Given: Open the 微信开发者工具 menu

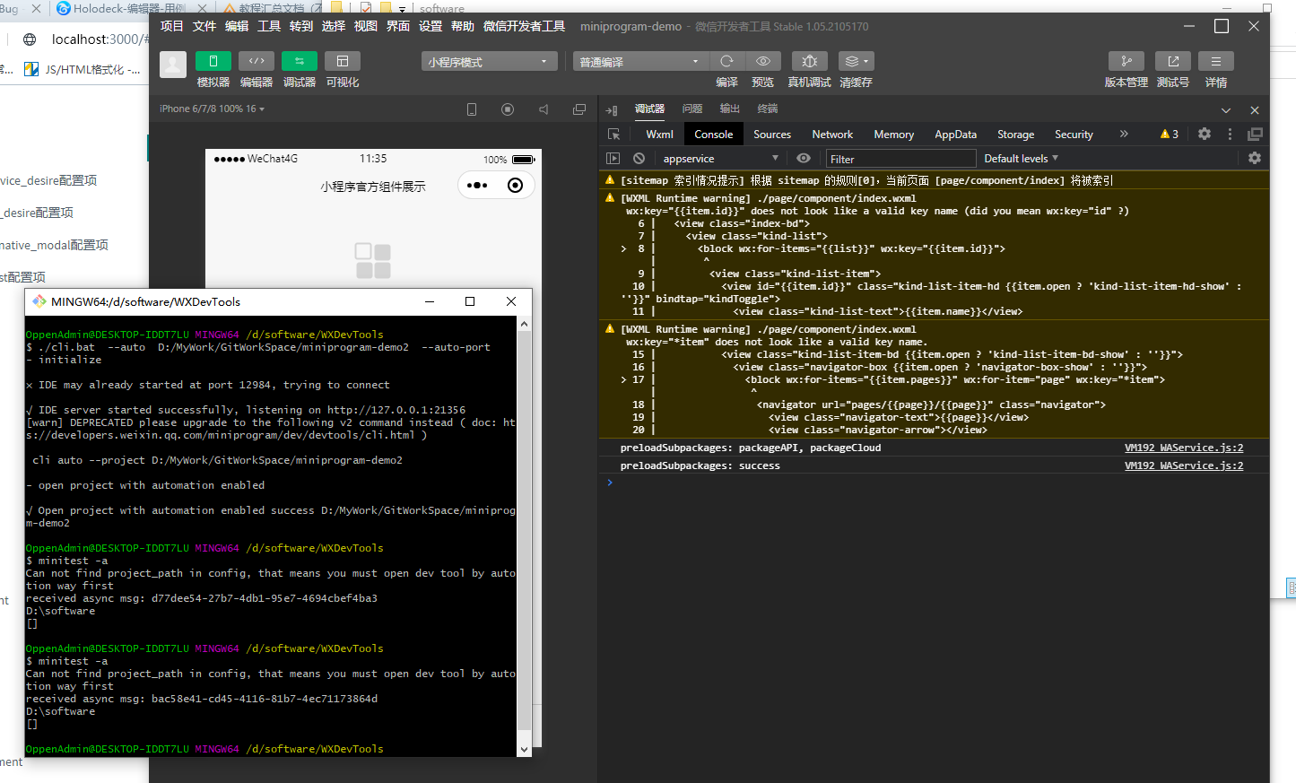Looking at the screenshot, I should coord(524,26).
